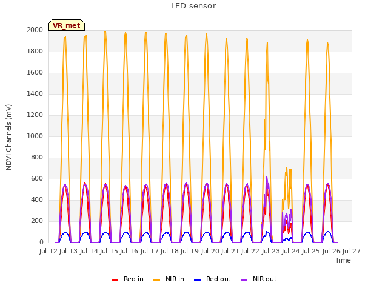Click the Jul 23 x-axis tick label
This screenshot has width=388, height=291.
[271, 251]
